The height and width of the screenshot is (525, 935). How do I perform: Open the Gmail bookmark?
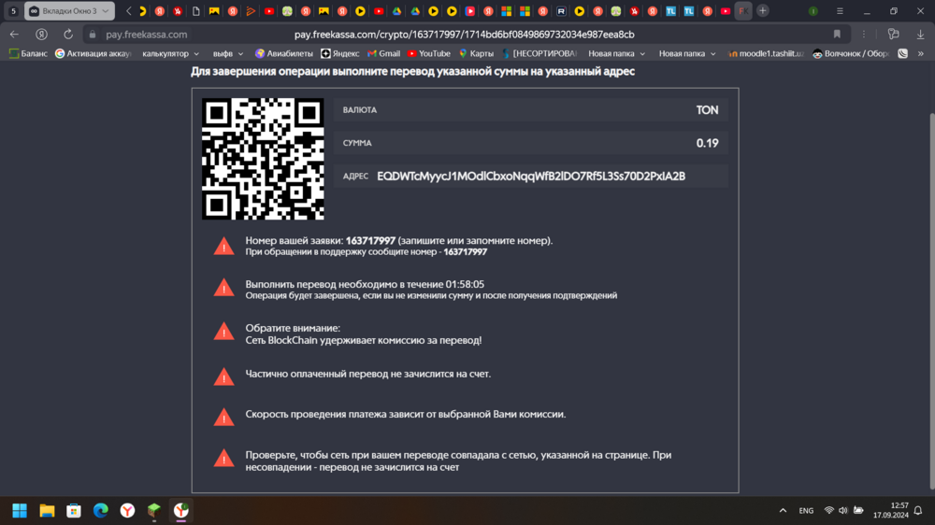[x=383, y=53]
